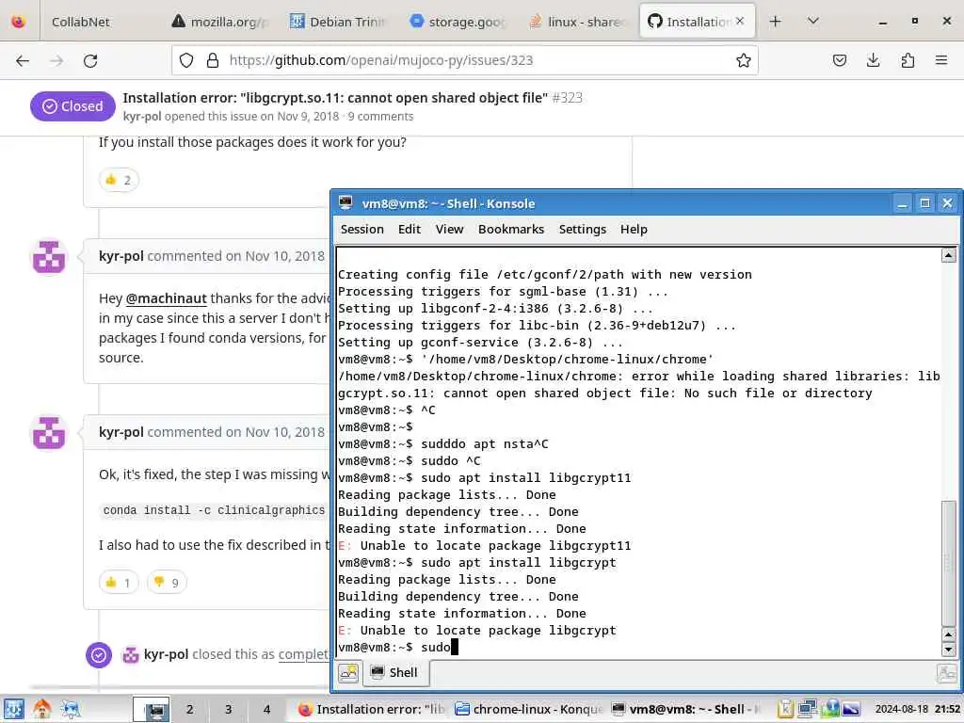This screenshot has width=964, height=723.
Task: Click the purple Closed issue badge
Action: 72,106
